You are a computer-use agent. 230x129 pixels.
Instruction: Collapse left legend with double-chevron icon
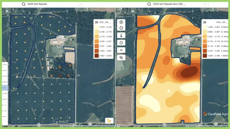96,22
